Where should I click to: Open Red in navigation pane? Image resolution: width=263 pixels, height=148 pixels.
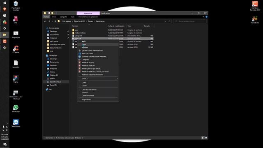coord(50,90)
